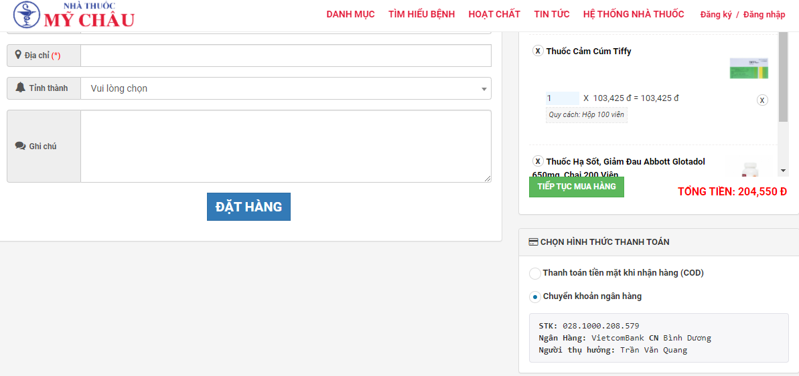The width and height of the screenshot is (799, 376).
Task: Open the TIN TỨC section
Action: coord(552,14)
